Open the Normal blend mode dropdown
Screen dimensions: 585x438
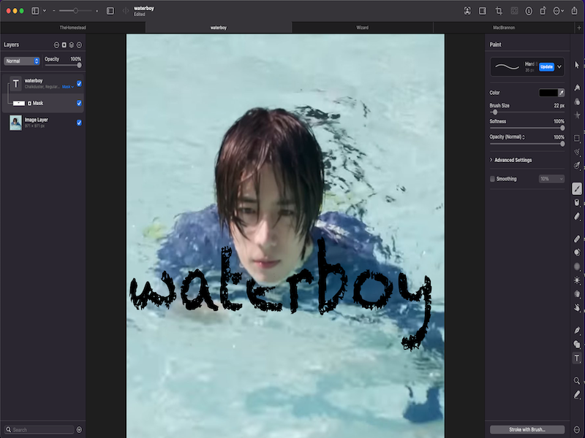(22, 61)
